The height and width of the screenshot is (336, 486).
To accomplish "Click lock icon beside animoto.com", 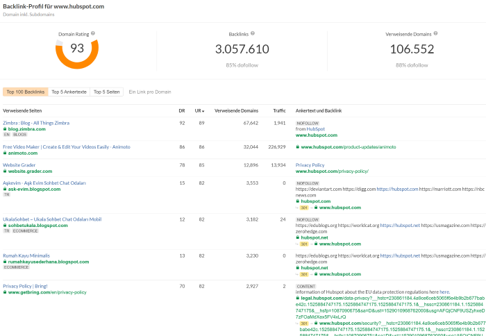I will tap(5, 153).
